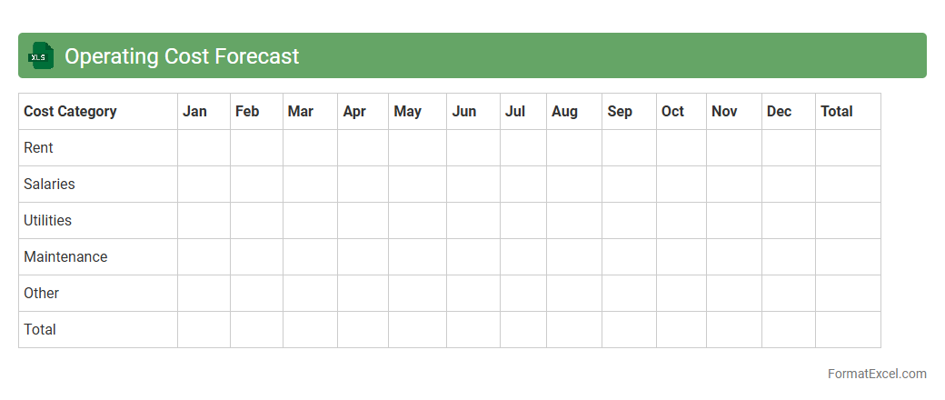The width and height of the screenshot is (945, 400).
Task: Click the Operating Cost Forecast title
Action: [182, 56]
